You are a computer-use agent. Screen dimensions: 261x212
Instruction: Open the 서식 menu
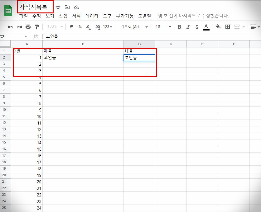76,16
